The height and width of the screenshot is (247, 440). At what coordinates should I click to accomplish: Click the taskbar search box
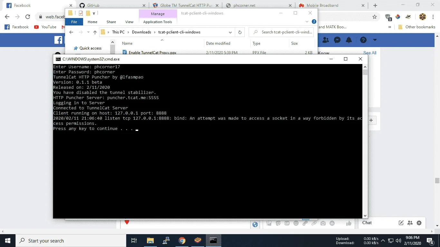tap(71, 241)
